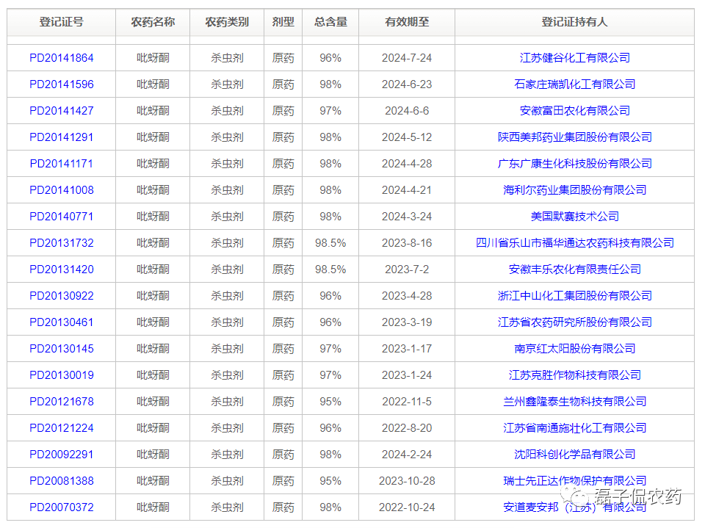Select expiry date 2022-10-24 cell

point(407,507)
